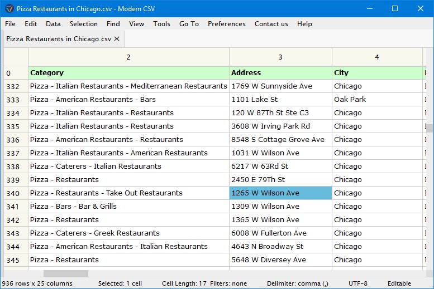Open the View menu
The image size is (434, 289).
(136, 24)
